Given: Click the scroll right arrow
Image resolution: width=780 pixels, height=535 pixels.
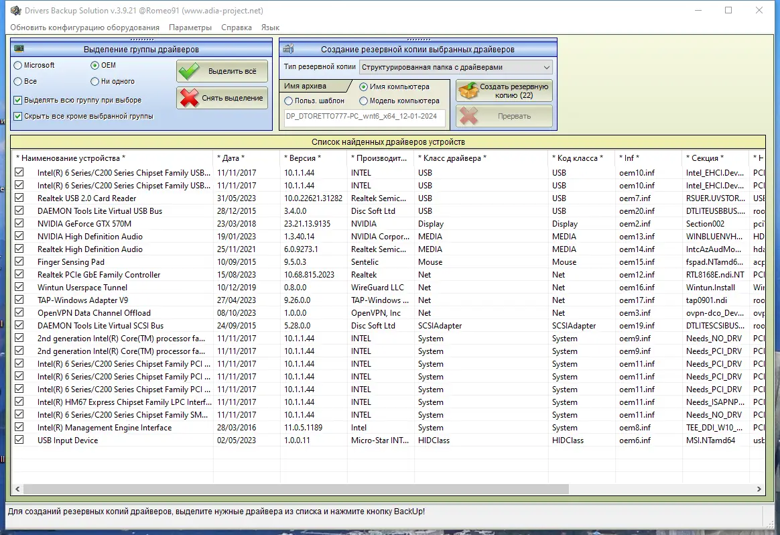Looking at the screenshot, I should point(759,489).
